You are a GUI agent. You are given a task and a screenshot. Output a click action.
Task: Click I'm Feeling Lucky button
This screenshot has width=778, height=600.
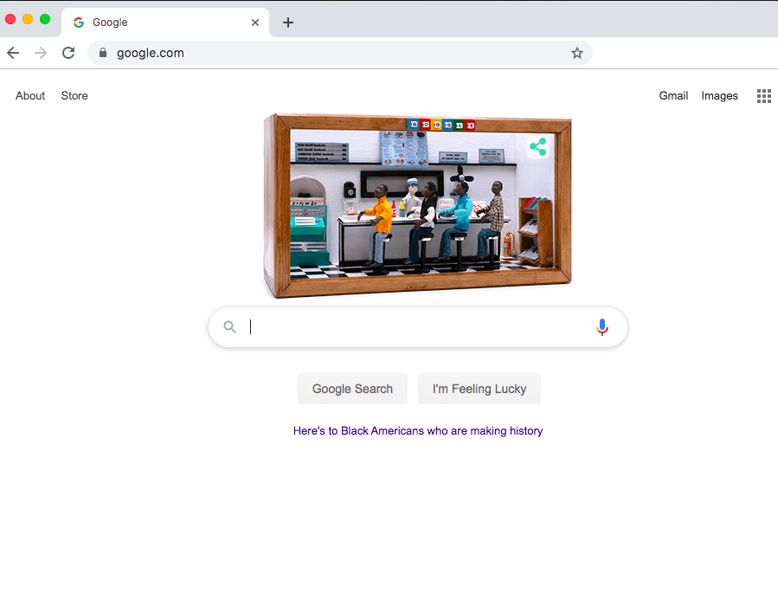pyautogui.click(x=479, y=389)
